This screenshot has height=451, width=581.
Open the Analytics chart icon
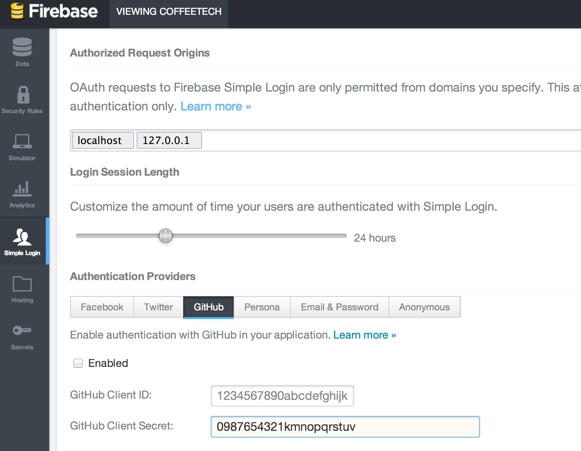coord(22,189)
